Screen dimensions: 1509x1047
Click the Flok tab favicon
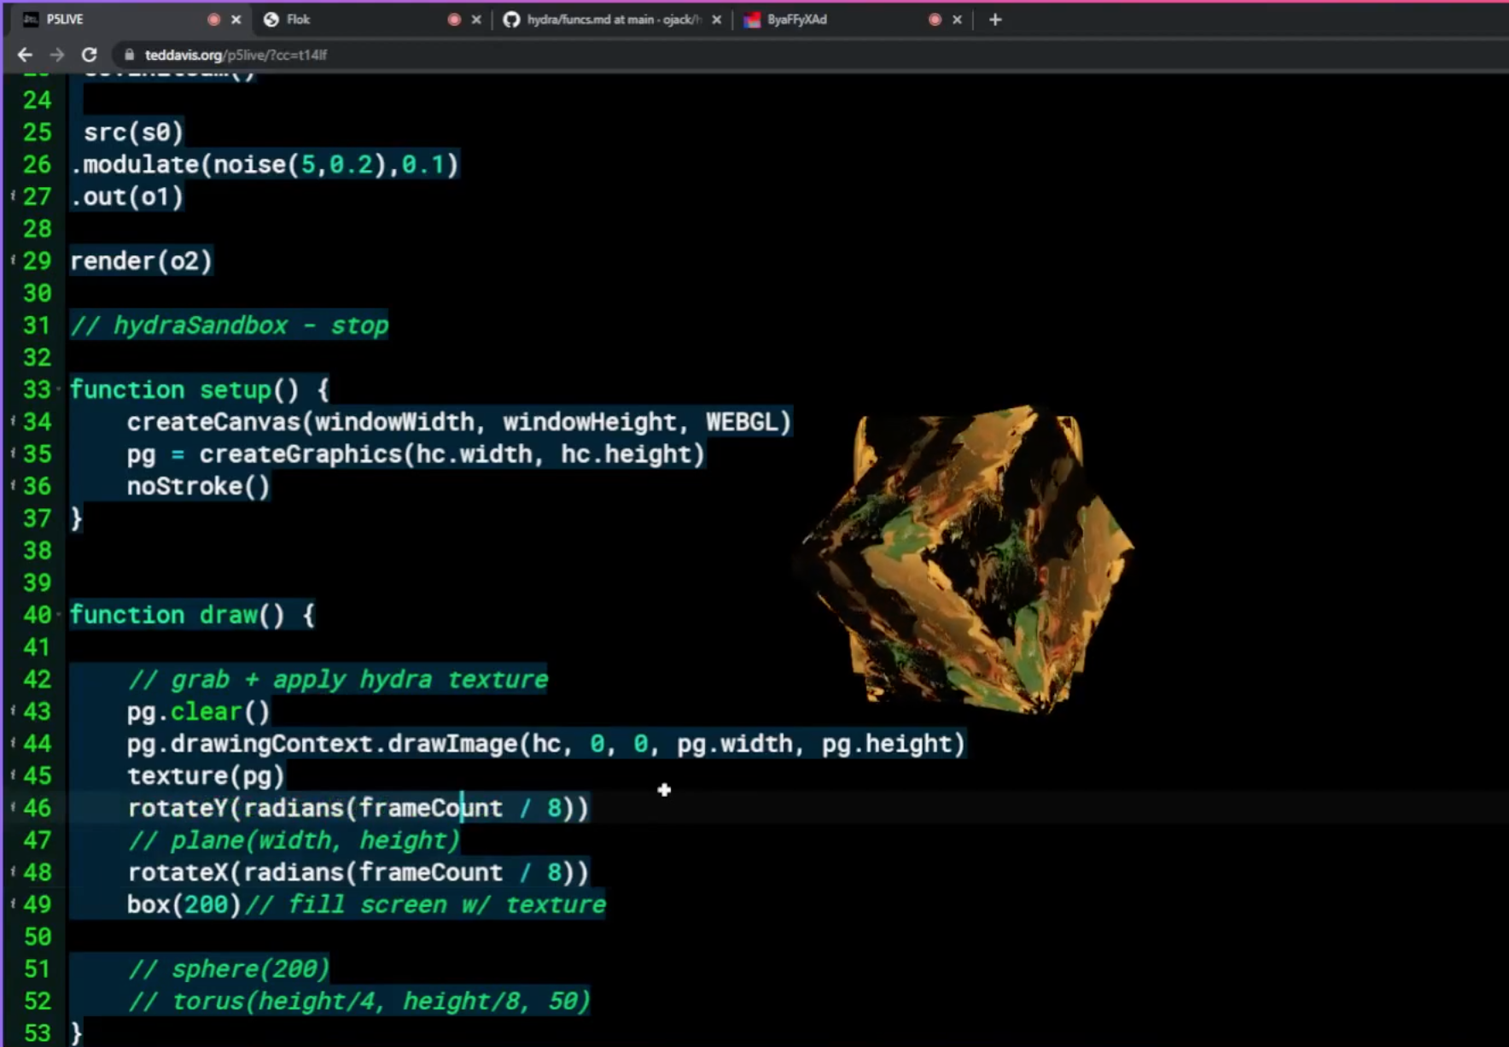tap(271, 20)
